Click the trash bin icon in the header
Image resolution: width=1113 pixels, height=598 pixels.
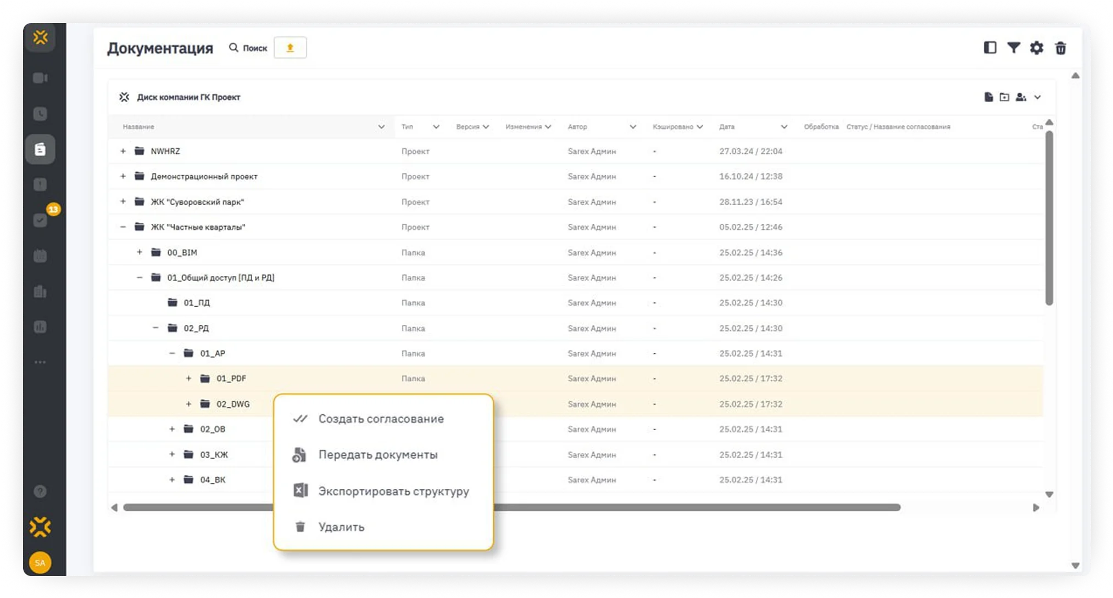point(1060,48)
